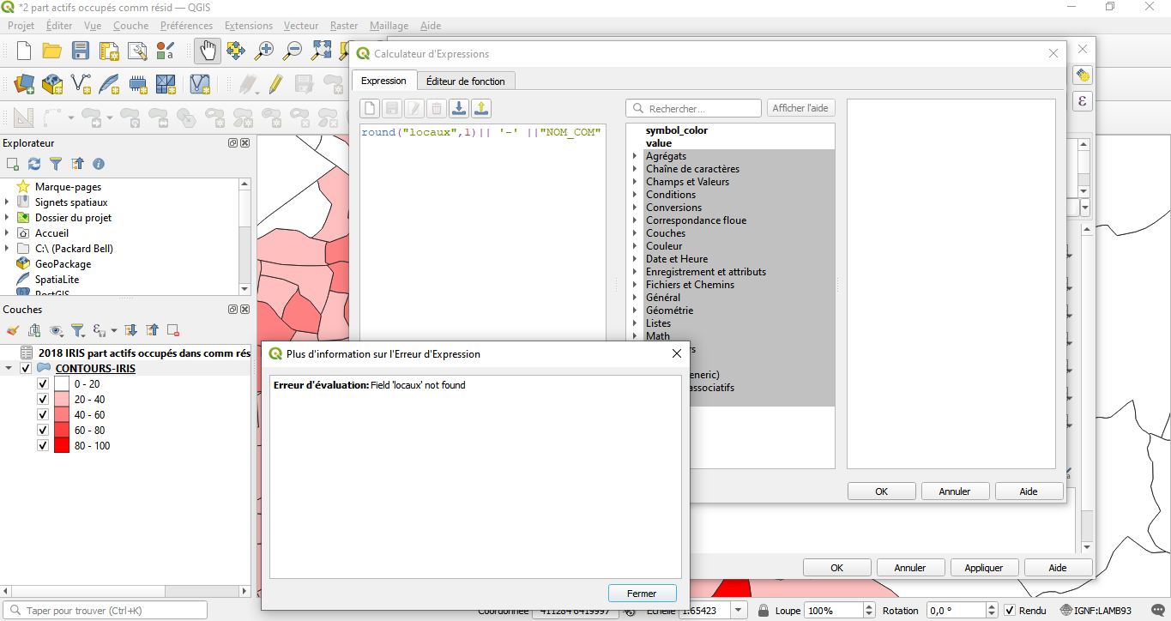Open the Data Source Manager icon
The width and height of the screenshot is (1171, 621).
pyautogui.click(x=24, y=84)
